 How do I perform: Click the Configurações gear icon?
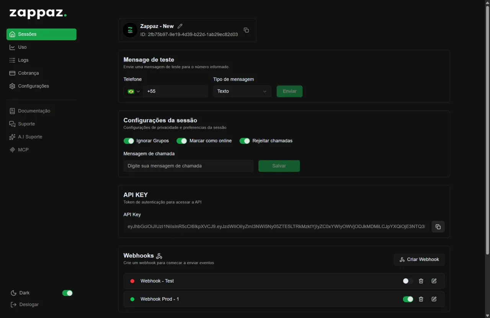[13, 86]
